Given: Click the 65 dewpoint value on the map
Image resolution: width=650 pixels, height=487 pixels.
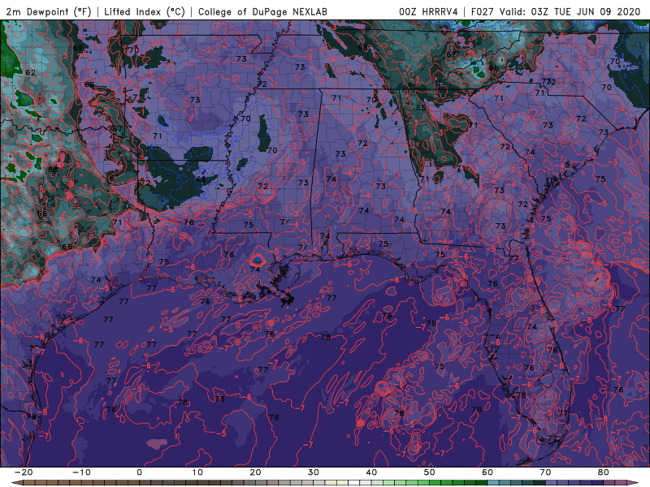Looking at the screenshot, I should (421, 108).
